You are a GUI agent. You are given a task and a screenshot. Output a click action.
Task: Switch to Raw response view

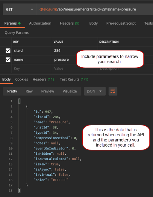[29, 91]
